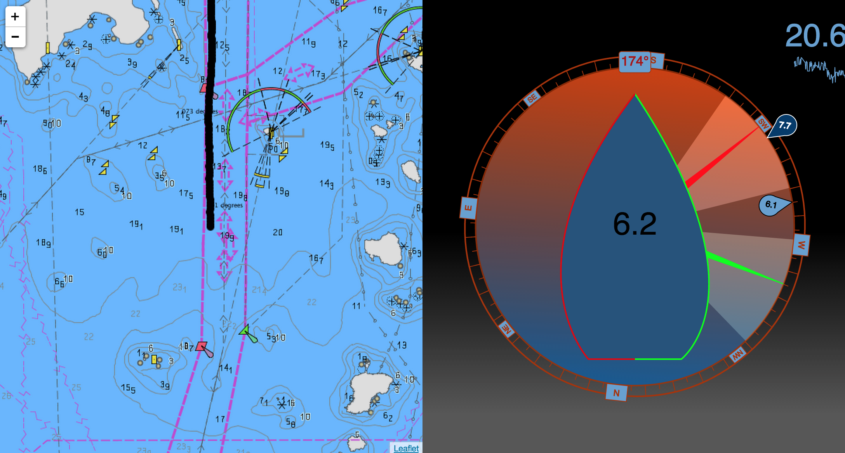Click the SE compass marker

[x=532, y=98]
